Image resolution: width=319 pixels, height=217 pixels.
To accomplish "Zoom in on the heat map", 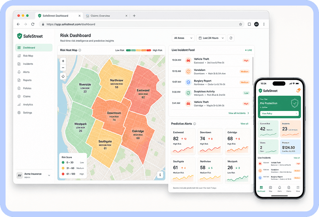I will tap(63, 61).
